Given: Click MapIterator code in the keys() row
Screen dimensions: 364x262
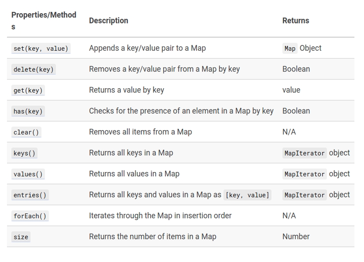Looking at the screenshot, I should click(x=304, y=153).
